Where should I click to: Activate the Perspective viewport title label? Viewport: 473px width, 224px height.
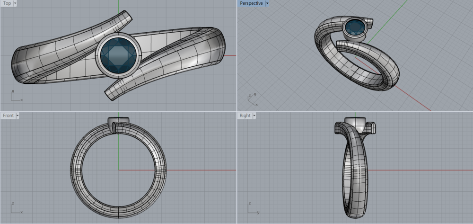pos(251,3)
